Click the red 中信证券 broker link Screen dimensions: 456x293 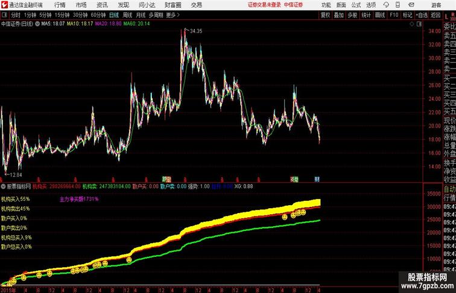click(293, 5)
